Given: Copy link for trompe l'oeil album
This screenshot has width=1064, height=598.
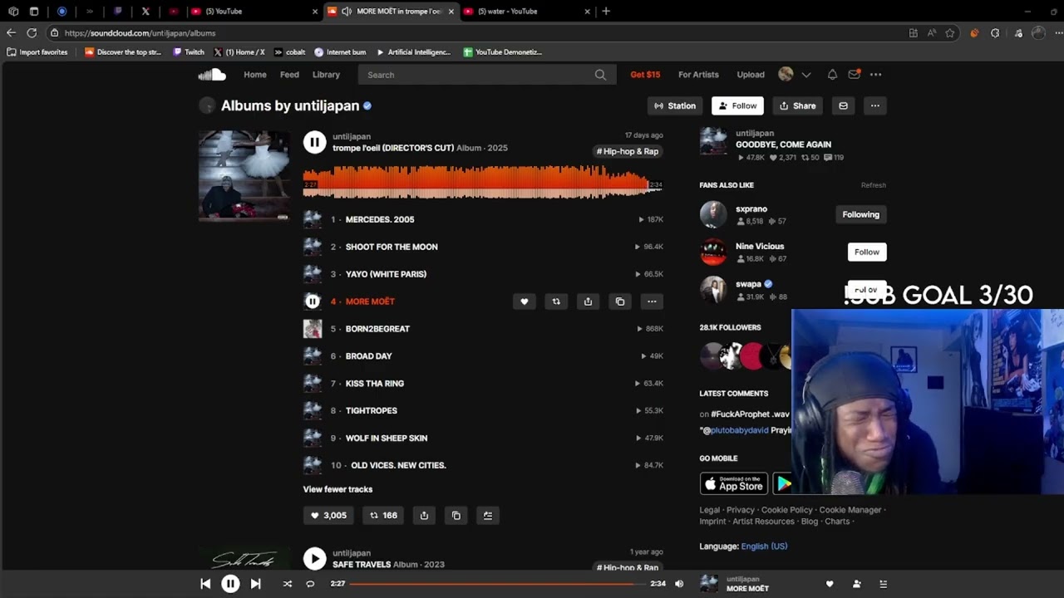Looking at the screenshot, I should click(456, 516).
